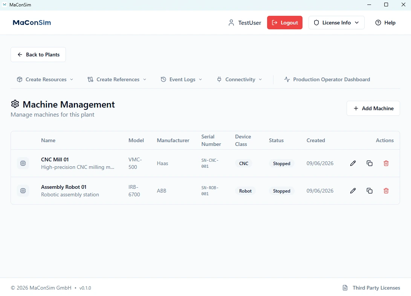Click the Assembly Robot 01 chip icon

pyautogui.click(x=23, y=191)
